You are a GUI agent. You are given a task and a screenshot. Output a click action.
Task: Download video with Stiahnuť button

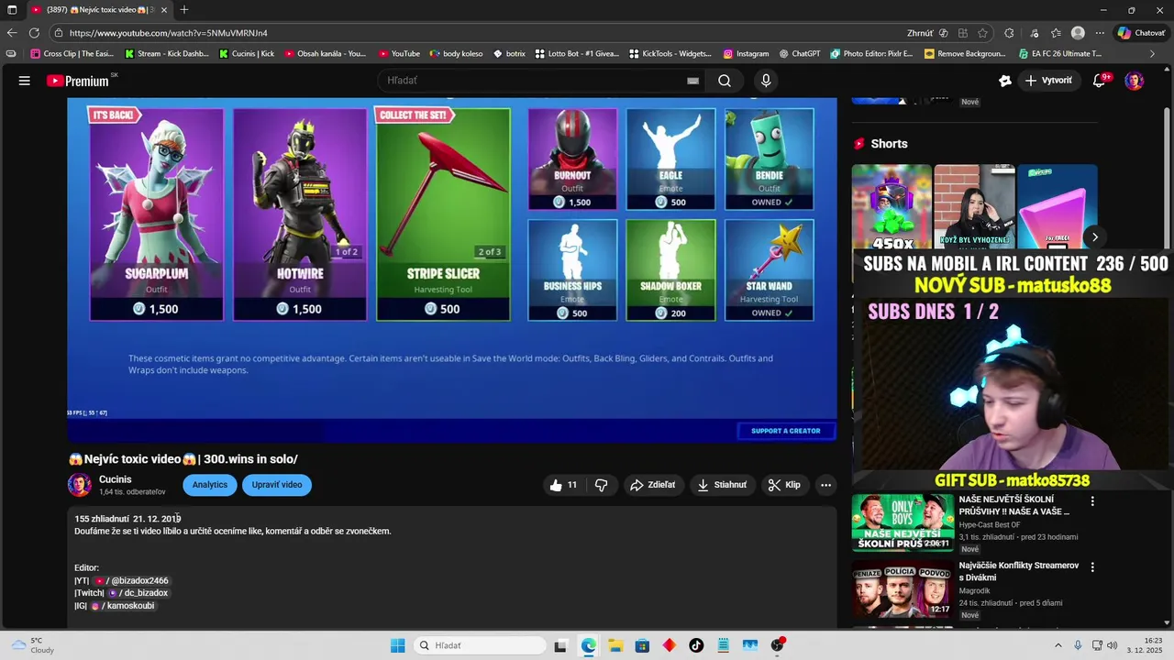[722, 485]
